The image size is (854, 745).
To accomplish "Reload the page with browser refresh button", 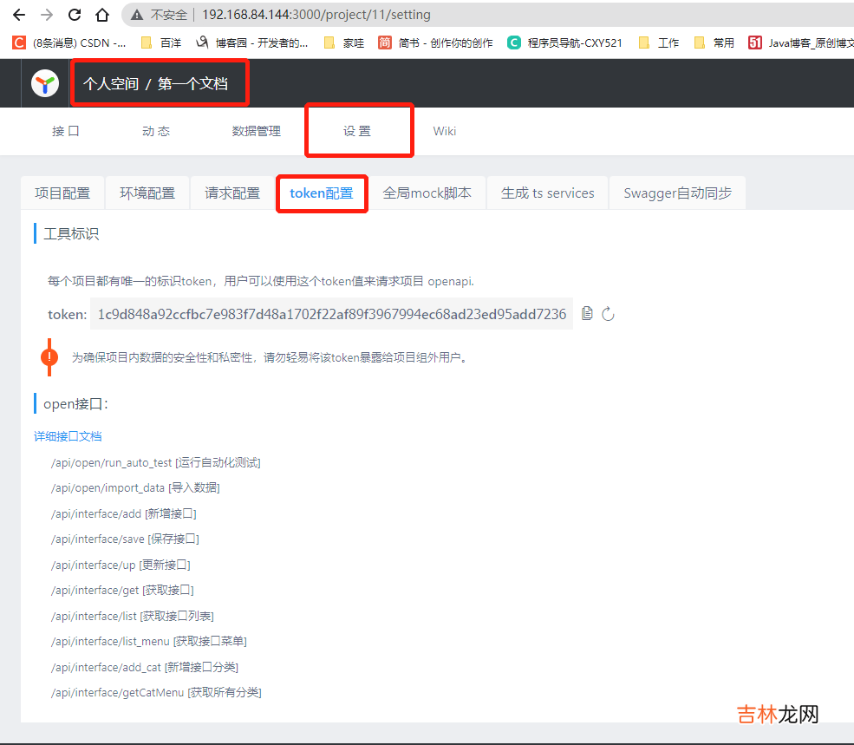I will coord(75,15).
